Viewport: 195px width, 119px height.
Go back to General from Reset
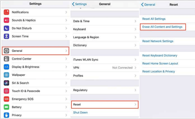click(148, 4)
